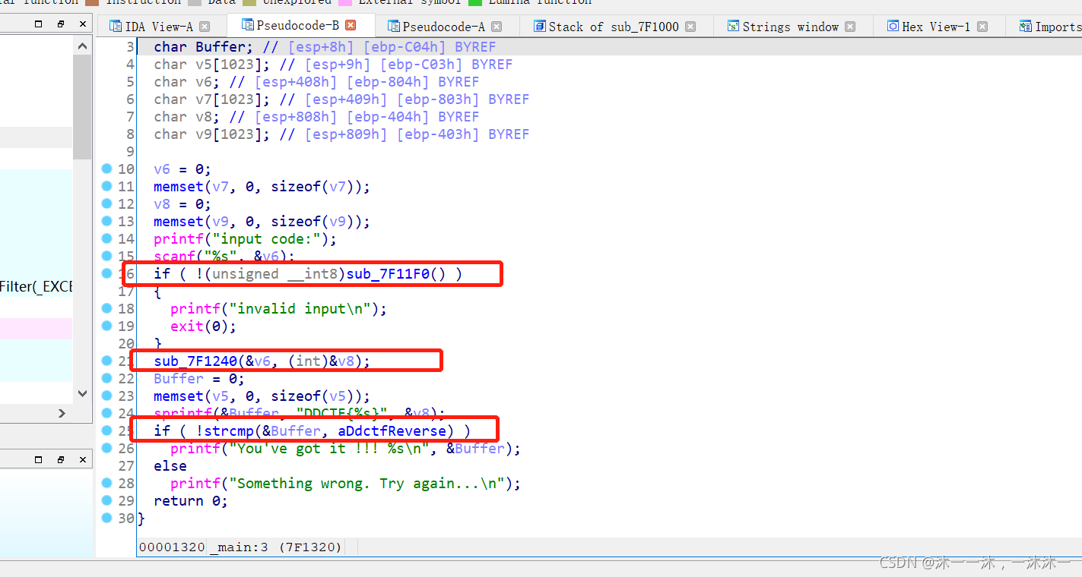This screenshot has width=1082, height=577.
Task: Click the Hex View-1 tab icon
Action: (x=891, y=25)
